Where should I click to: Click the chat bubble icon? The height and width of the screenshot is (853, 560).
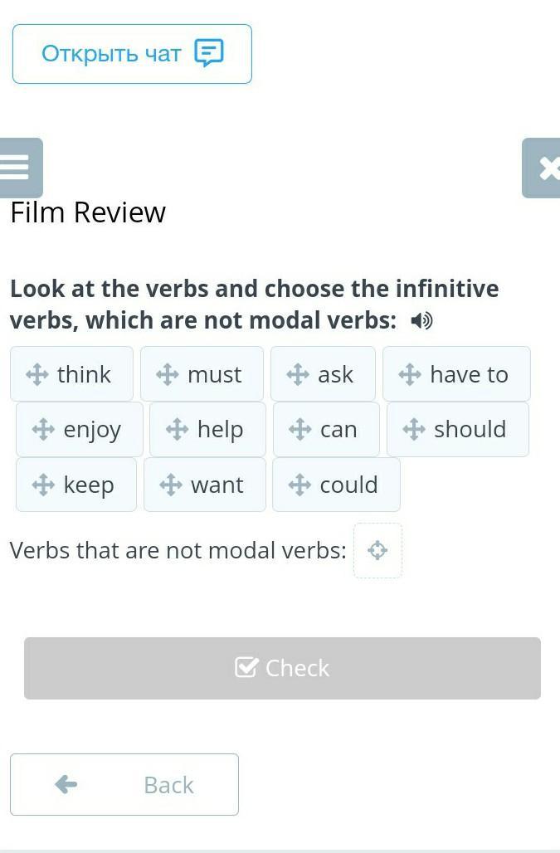click(x=208, y=53)
